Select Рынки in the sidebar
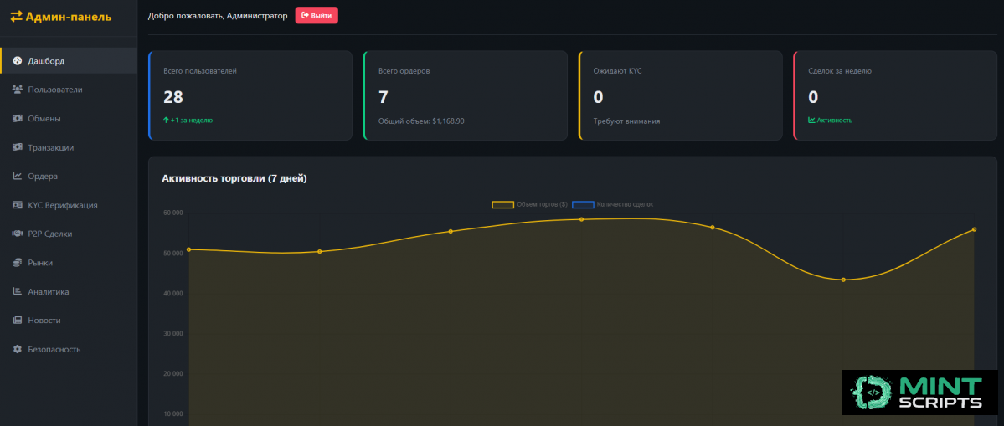This screenshot has height=426, width=1004. click(69, 263)
